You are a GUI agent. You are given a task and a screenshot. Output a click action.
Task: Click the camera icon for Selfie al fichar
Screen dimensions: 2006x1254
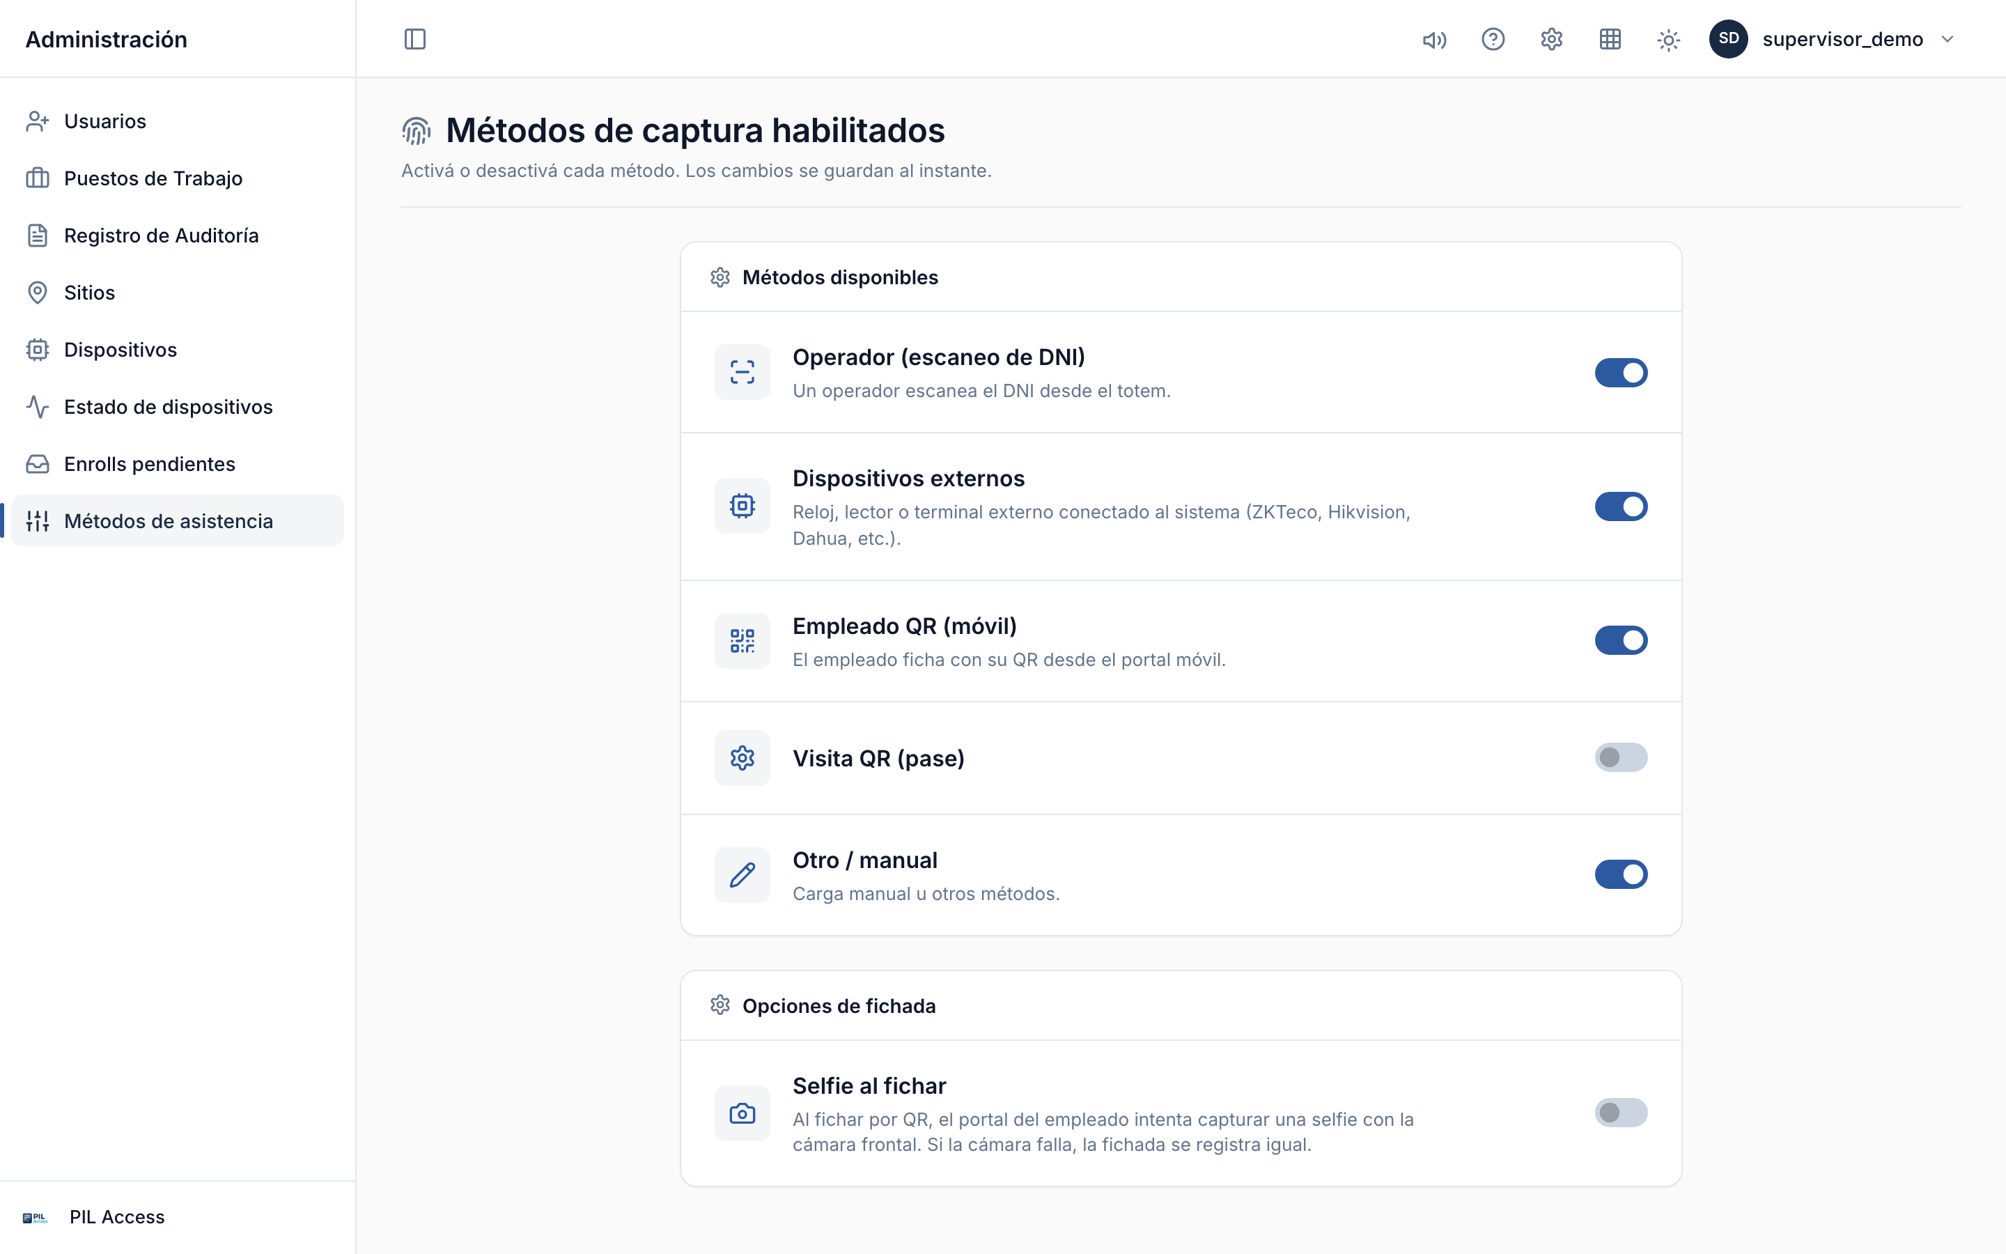tap(742, 1113)
